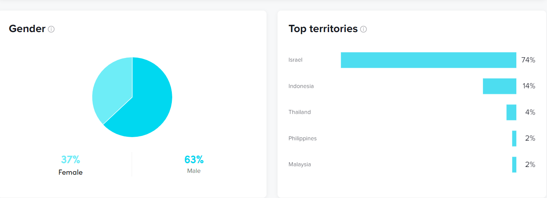Click the Malaysia bar in the chart
This screenshot has width=547, height=198.
(514, 165)
